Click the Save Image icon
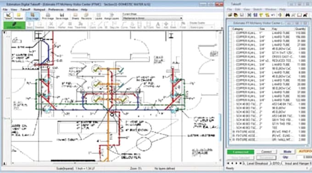Viewport: 312px width, 173px height. pos(62,16)
